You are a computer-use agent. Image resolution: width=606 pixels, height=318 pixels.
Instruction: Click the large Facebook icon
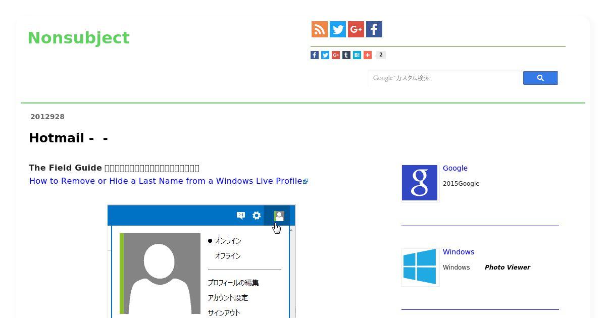click(374, 29)
